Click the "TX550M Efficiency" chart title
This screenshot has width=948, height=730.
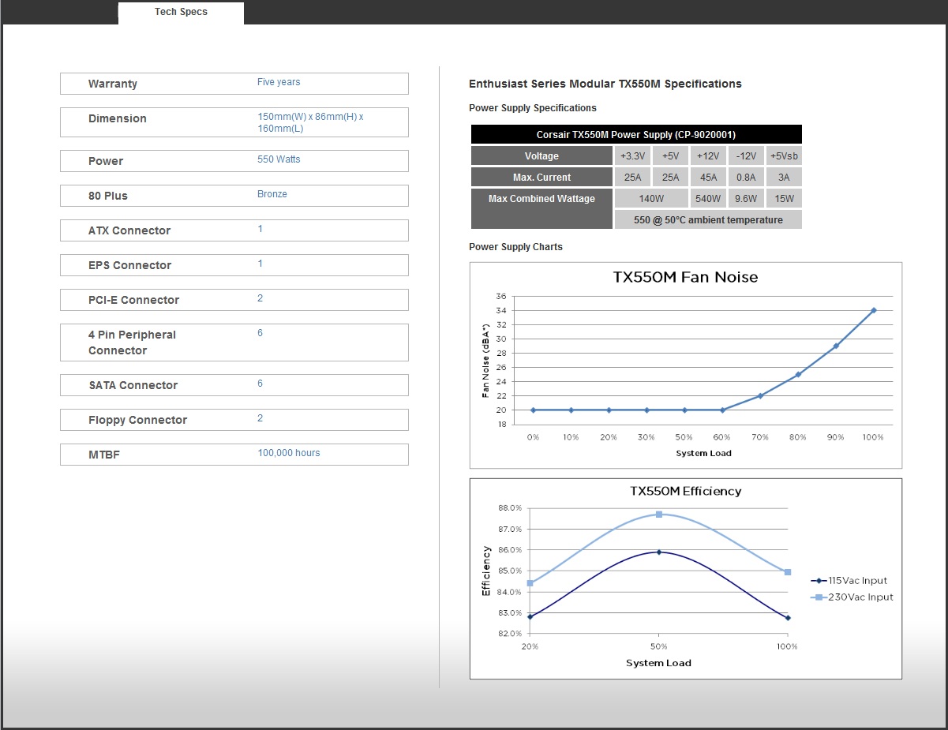[686, 491]
